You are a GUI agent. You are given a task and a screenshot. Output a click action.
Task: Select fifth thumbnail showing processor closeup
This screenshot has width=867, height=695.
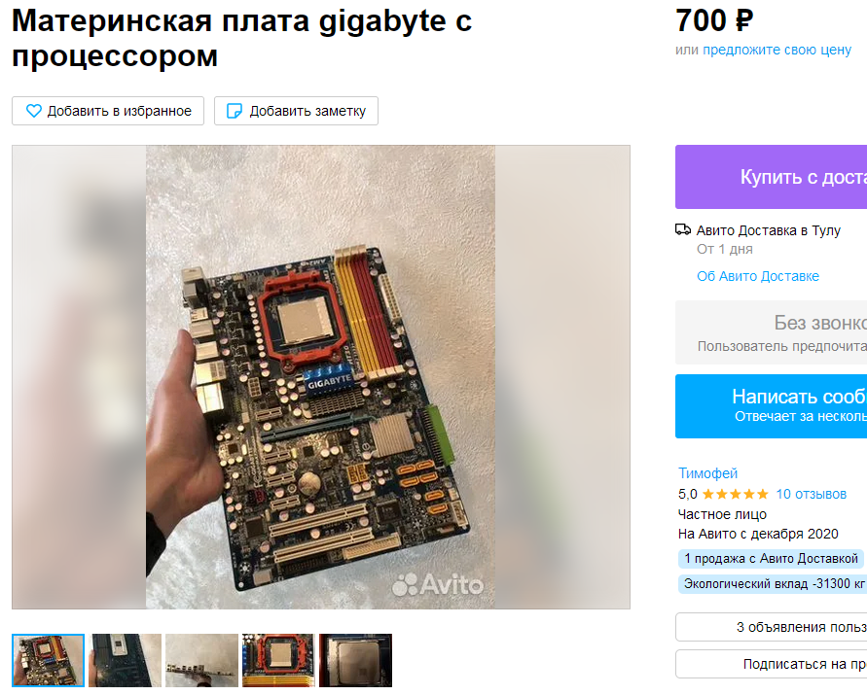click(355, 660)
